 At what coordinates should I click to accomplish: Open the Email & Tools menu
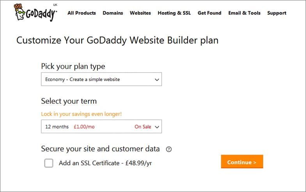click(244, 13)
